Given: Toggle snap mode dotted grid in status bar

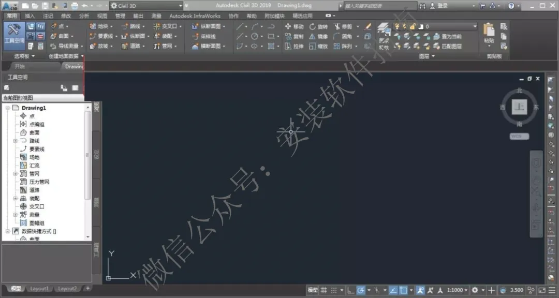Looking at the screenshot, I should pyautogui.click(x=334, y=290).
